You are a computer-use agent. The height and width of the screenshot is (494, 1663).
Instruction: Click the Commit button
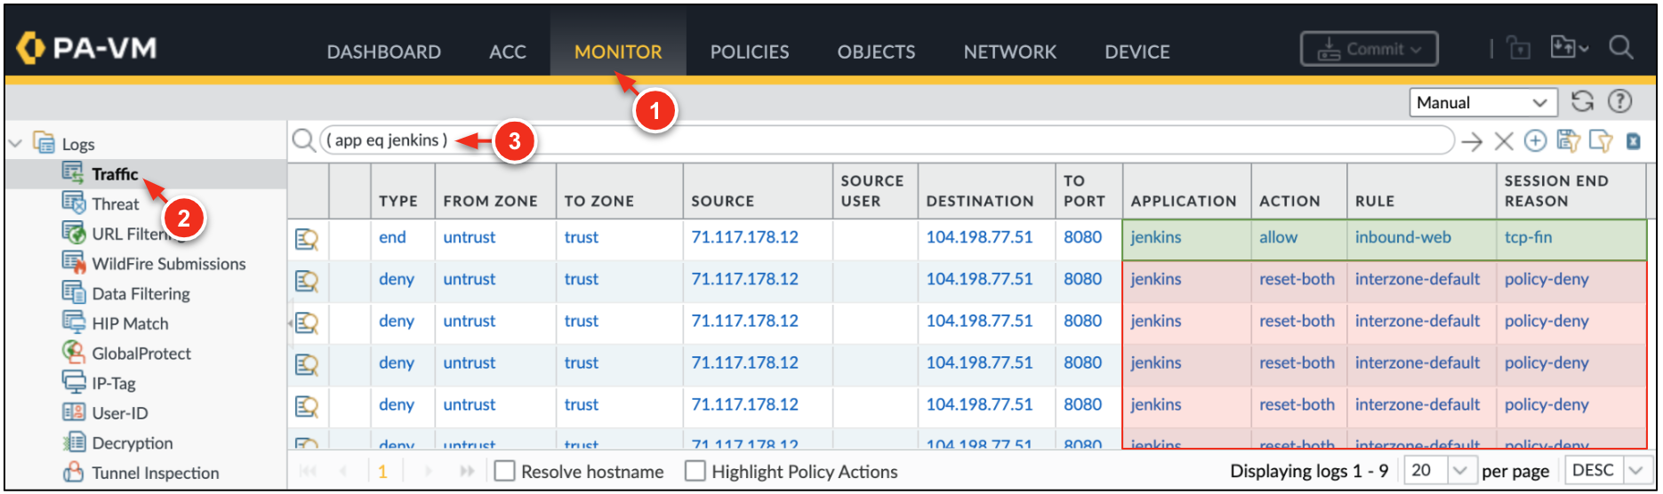(1368, 49)
